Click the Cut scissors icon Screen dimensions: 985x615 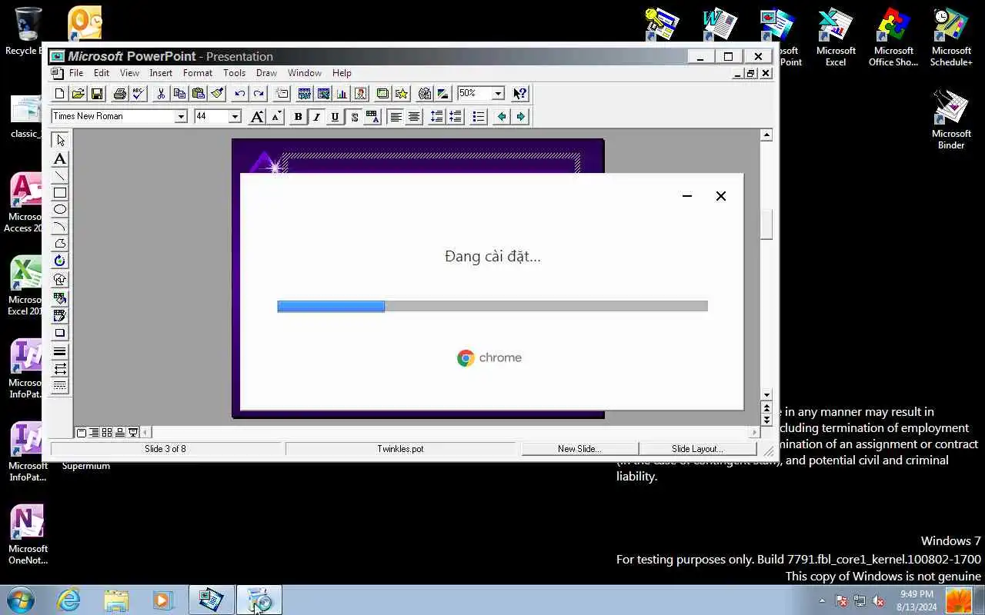(x=161, y=94)
